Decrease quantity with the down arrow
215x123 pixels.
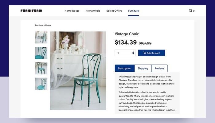click(133, 54)
